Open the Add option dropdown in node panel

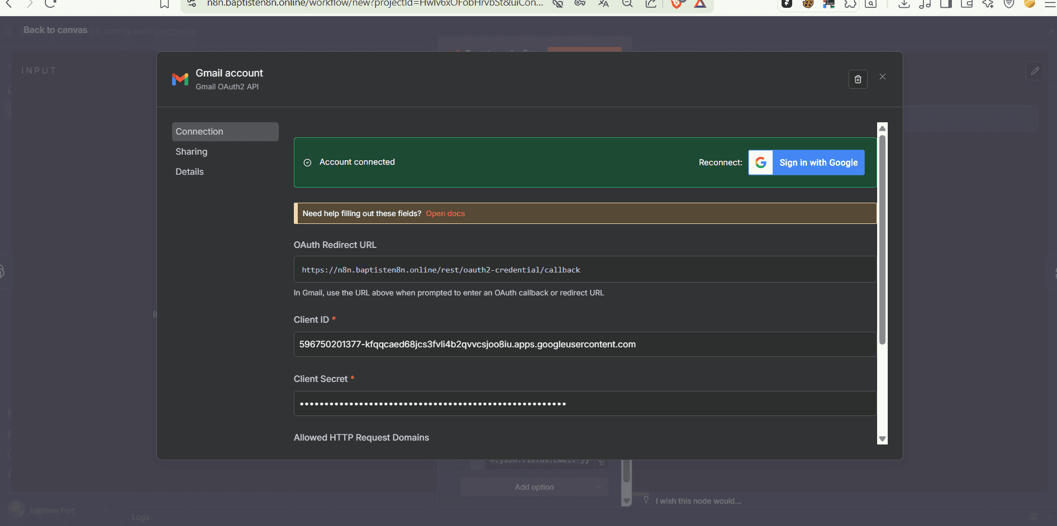(534, 487)
